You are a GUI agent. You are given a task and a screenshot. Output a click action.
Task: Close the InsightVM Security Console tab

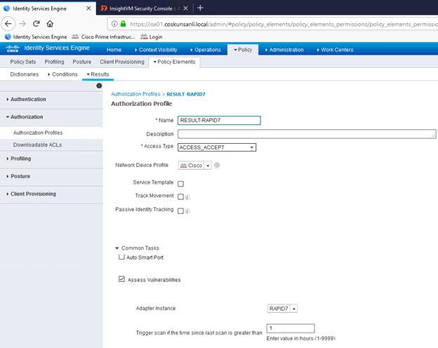pyautogui.click(x=185, y=8)
